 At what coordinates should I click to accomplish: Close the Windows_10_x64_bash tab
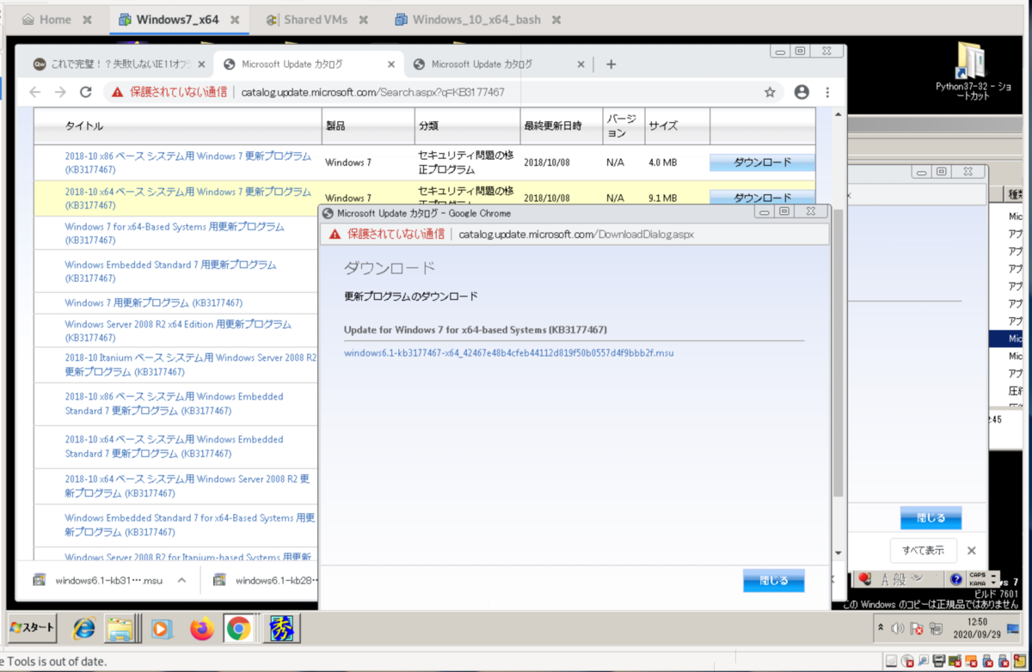click(x=556, y=19)
